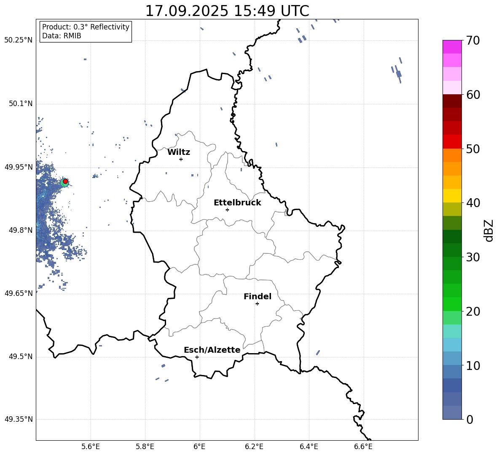Click the red radar marker dot
The width and height of the screenshot is (499, 455).
(x=65, y=181)
